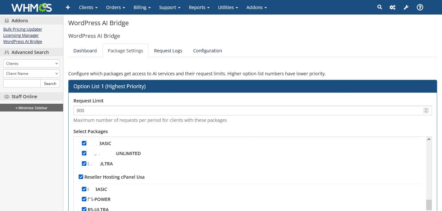Click the Request Limit number stepper

(426, 111)
